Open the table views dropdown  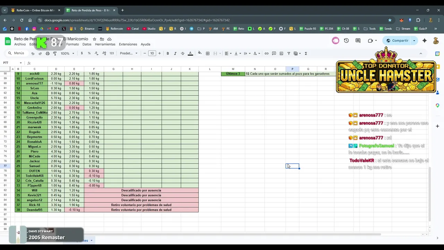[297, 53]
